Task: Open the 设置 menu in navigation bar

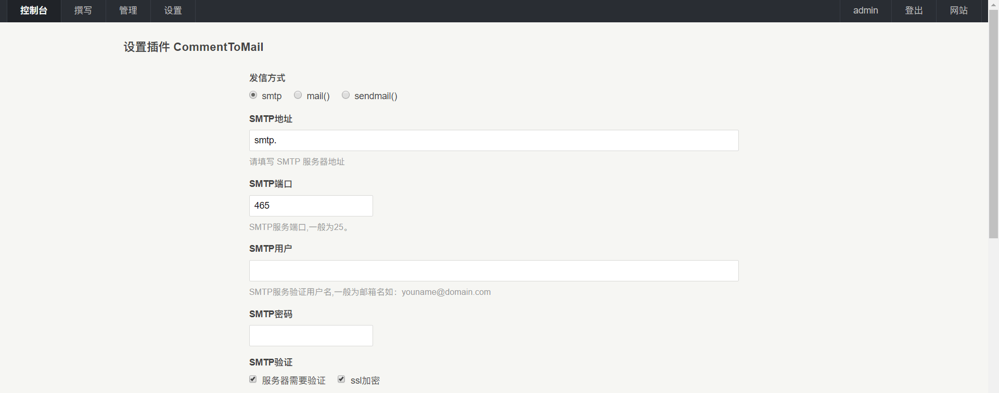Action: point(173,11)
